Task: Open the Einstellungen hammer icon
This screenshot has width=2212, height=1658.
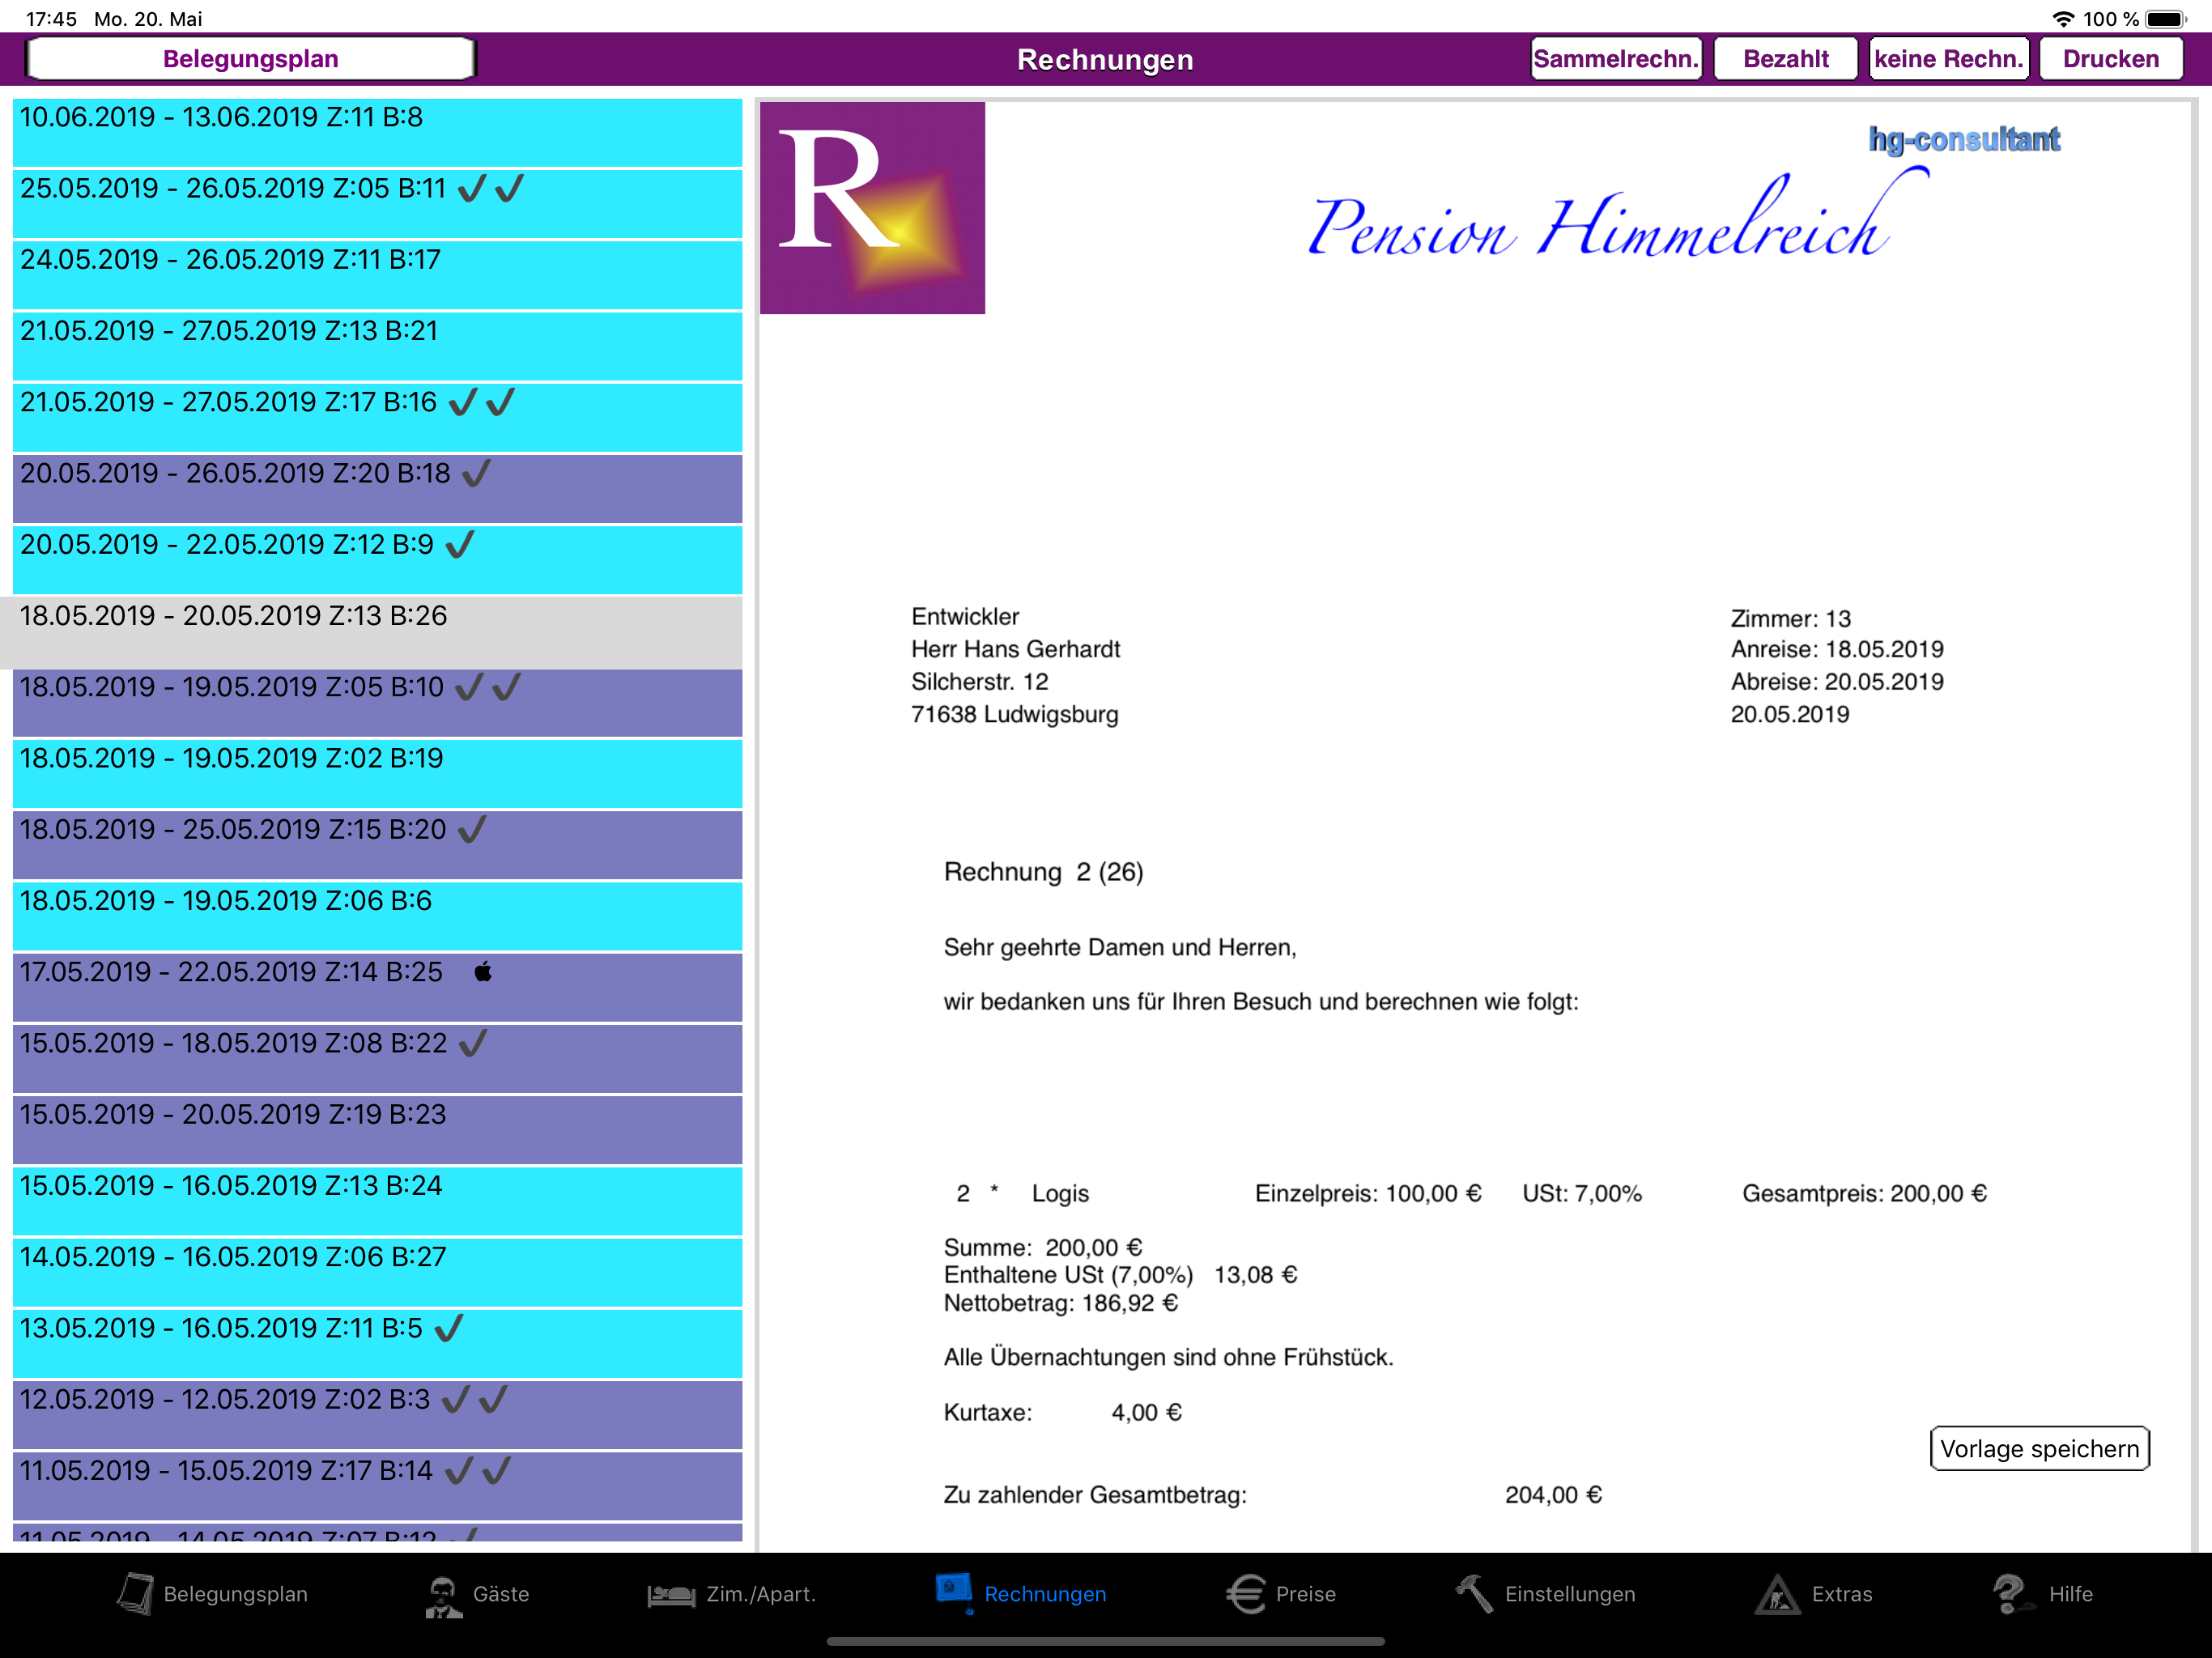Action: coord(1474,1593)
